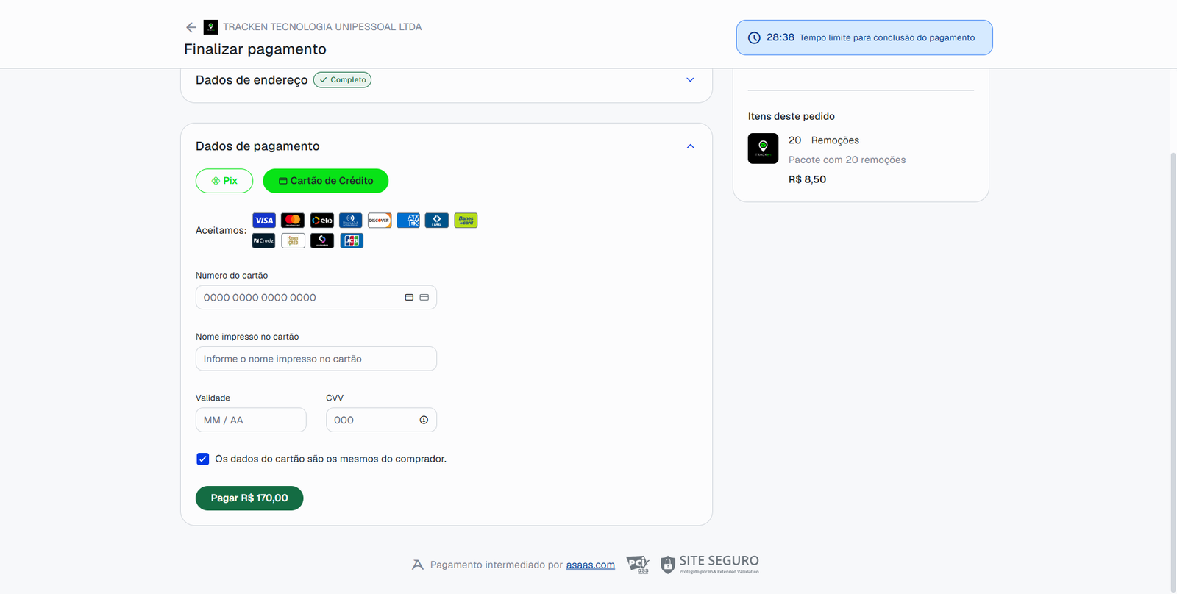This screenshot has width=1177, height=594.
Task: Uncheck card data same as buyer checkbox
Action: 203,459
